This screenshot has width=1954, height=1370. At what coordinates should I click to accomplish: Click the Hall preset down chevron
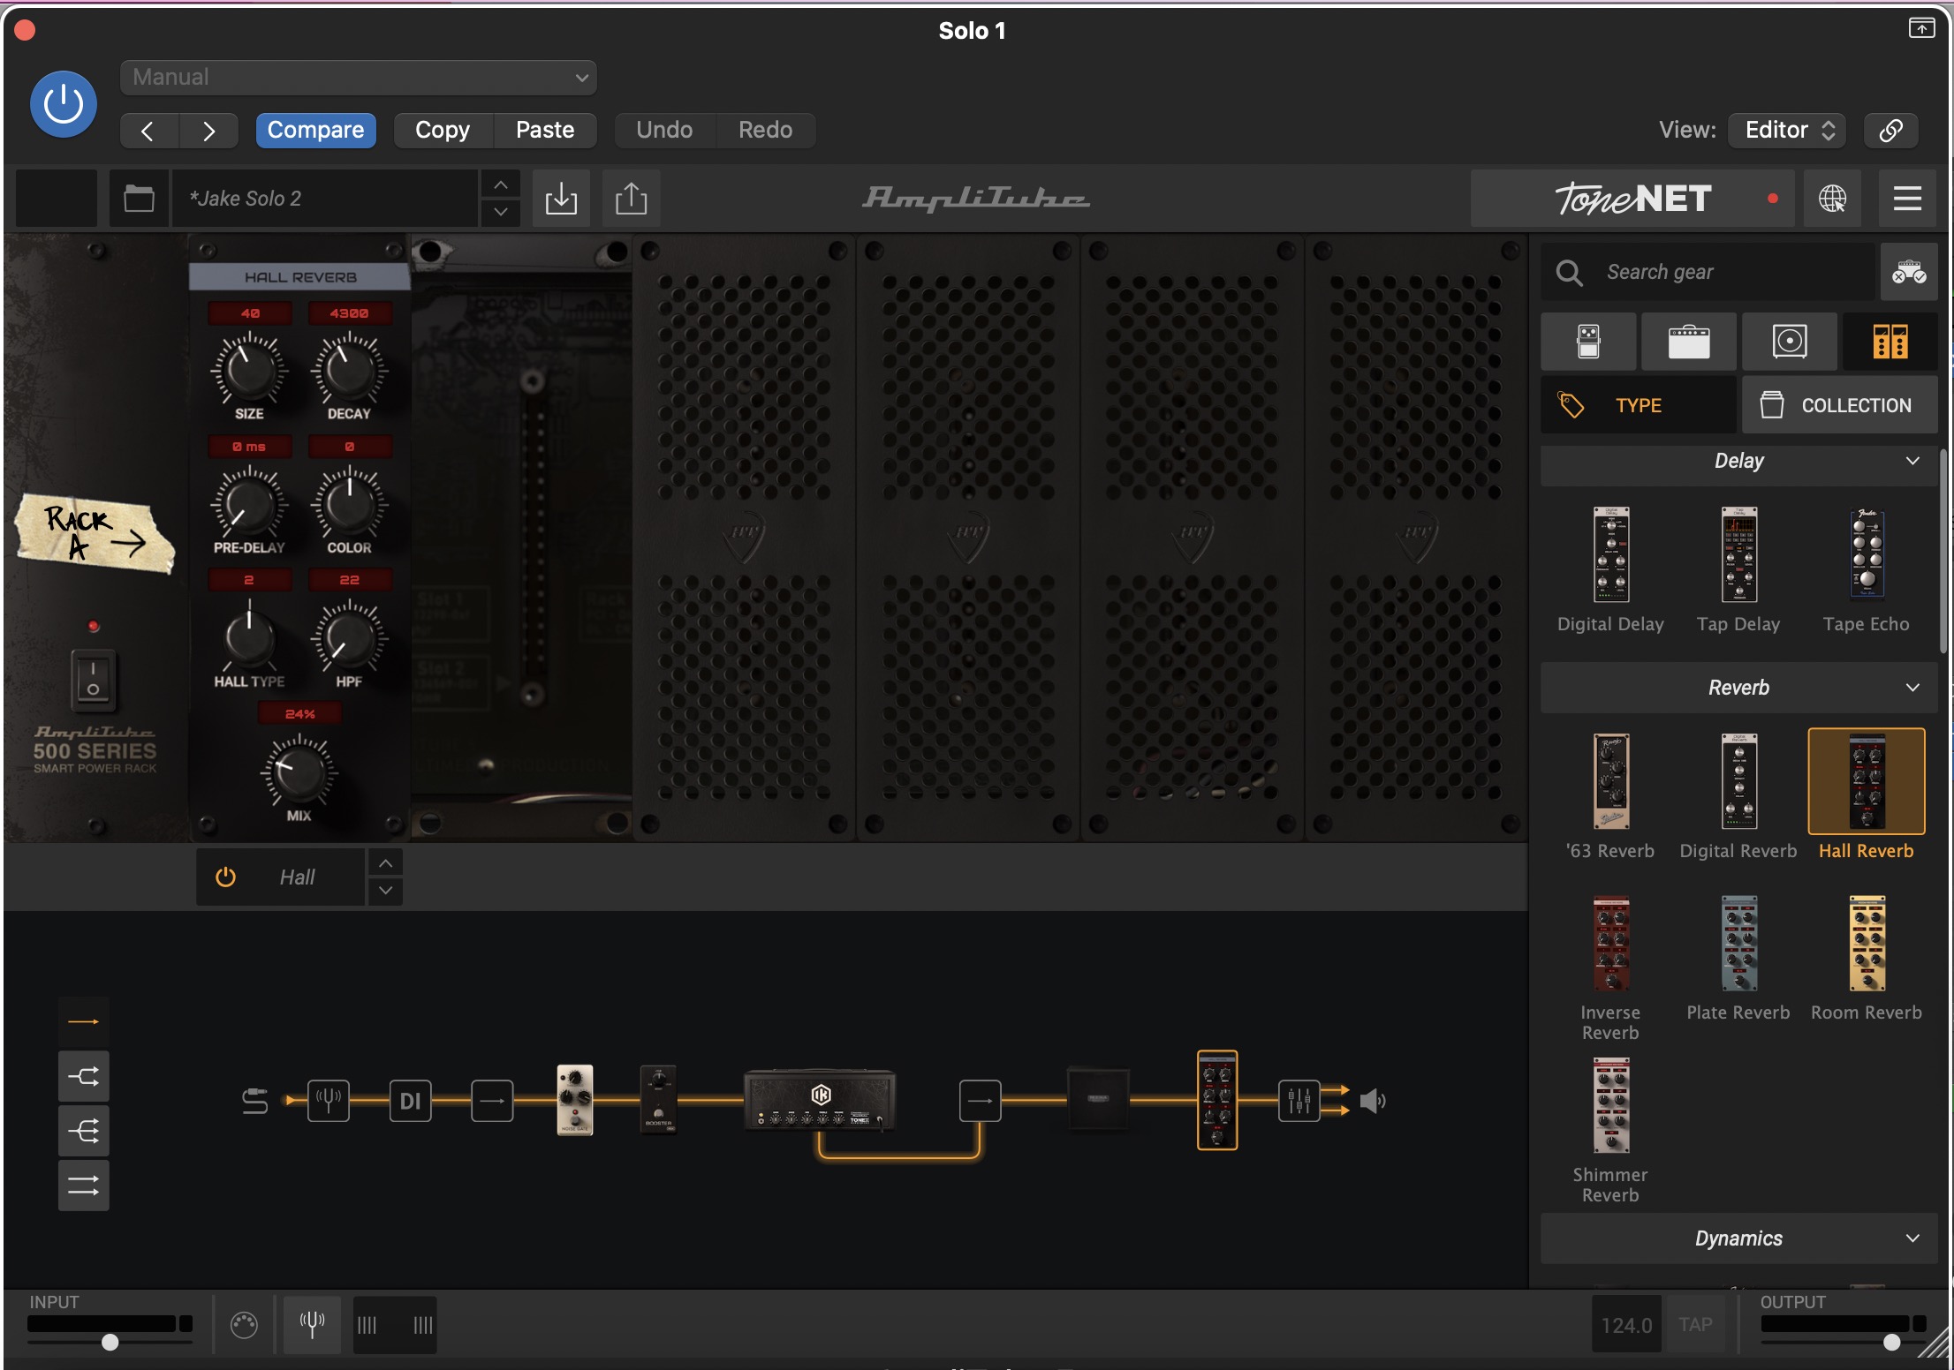click(x=385, y=891)
